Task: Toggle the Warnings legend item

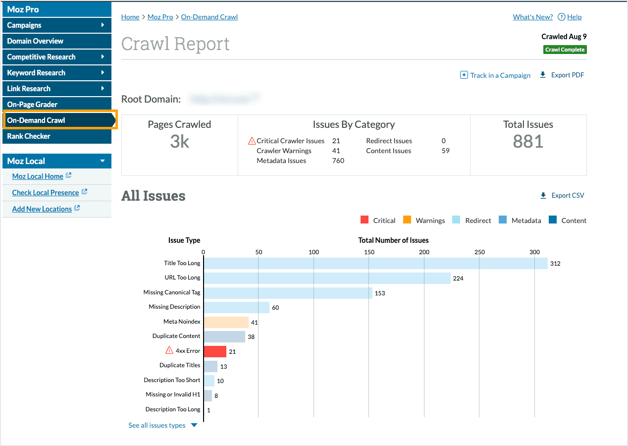Action: pyautogui.click(x=424, y=221)
